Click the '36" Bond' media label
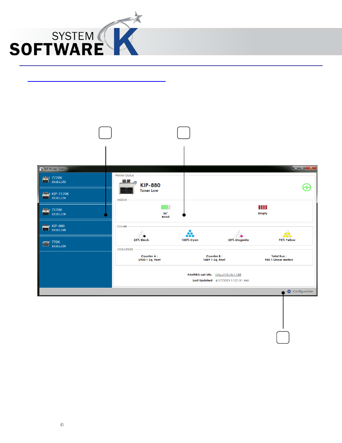Viewport: 342px width, 443px height. 166,215
